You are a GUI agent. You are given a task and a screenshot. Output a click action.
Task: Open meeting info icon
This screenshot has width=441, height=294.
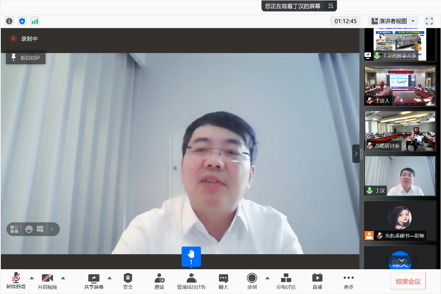(x=9, y=21)
